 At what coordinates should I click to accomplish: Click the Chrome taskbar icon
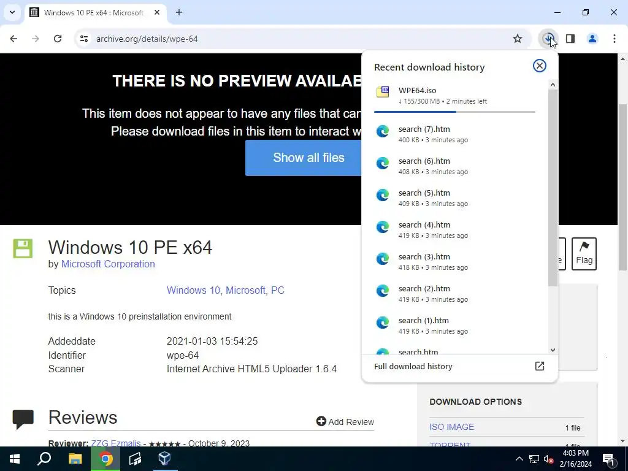point(105,459)
